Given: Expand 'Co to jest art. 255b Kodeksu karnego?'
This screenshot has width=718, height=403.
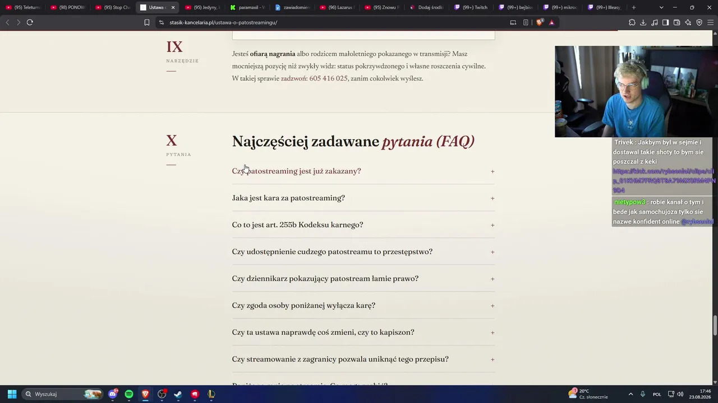Looking at the screenshot, I should (x=363, y=225).
